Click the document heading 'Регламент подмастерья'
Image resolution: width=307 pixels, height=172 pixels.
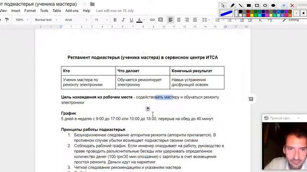click(143, 57)
